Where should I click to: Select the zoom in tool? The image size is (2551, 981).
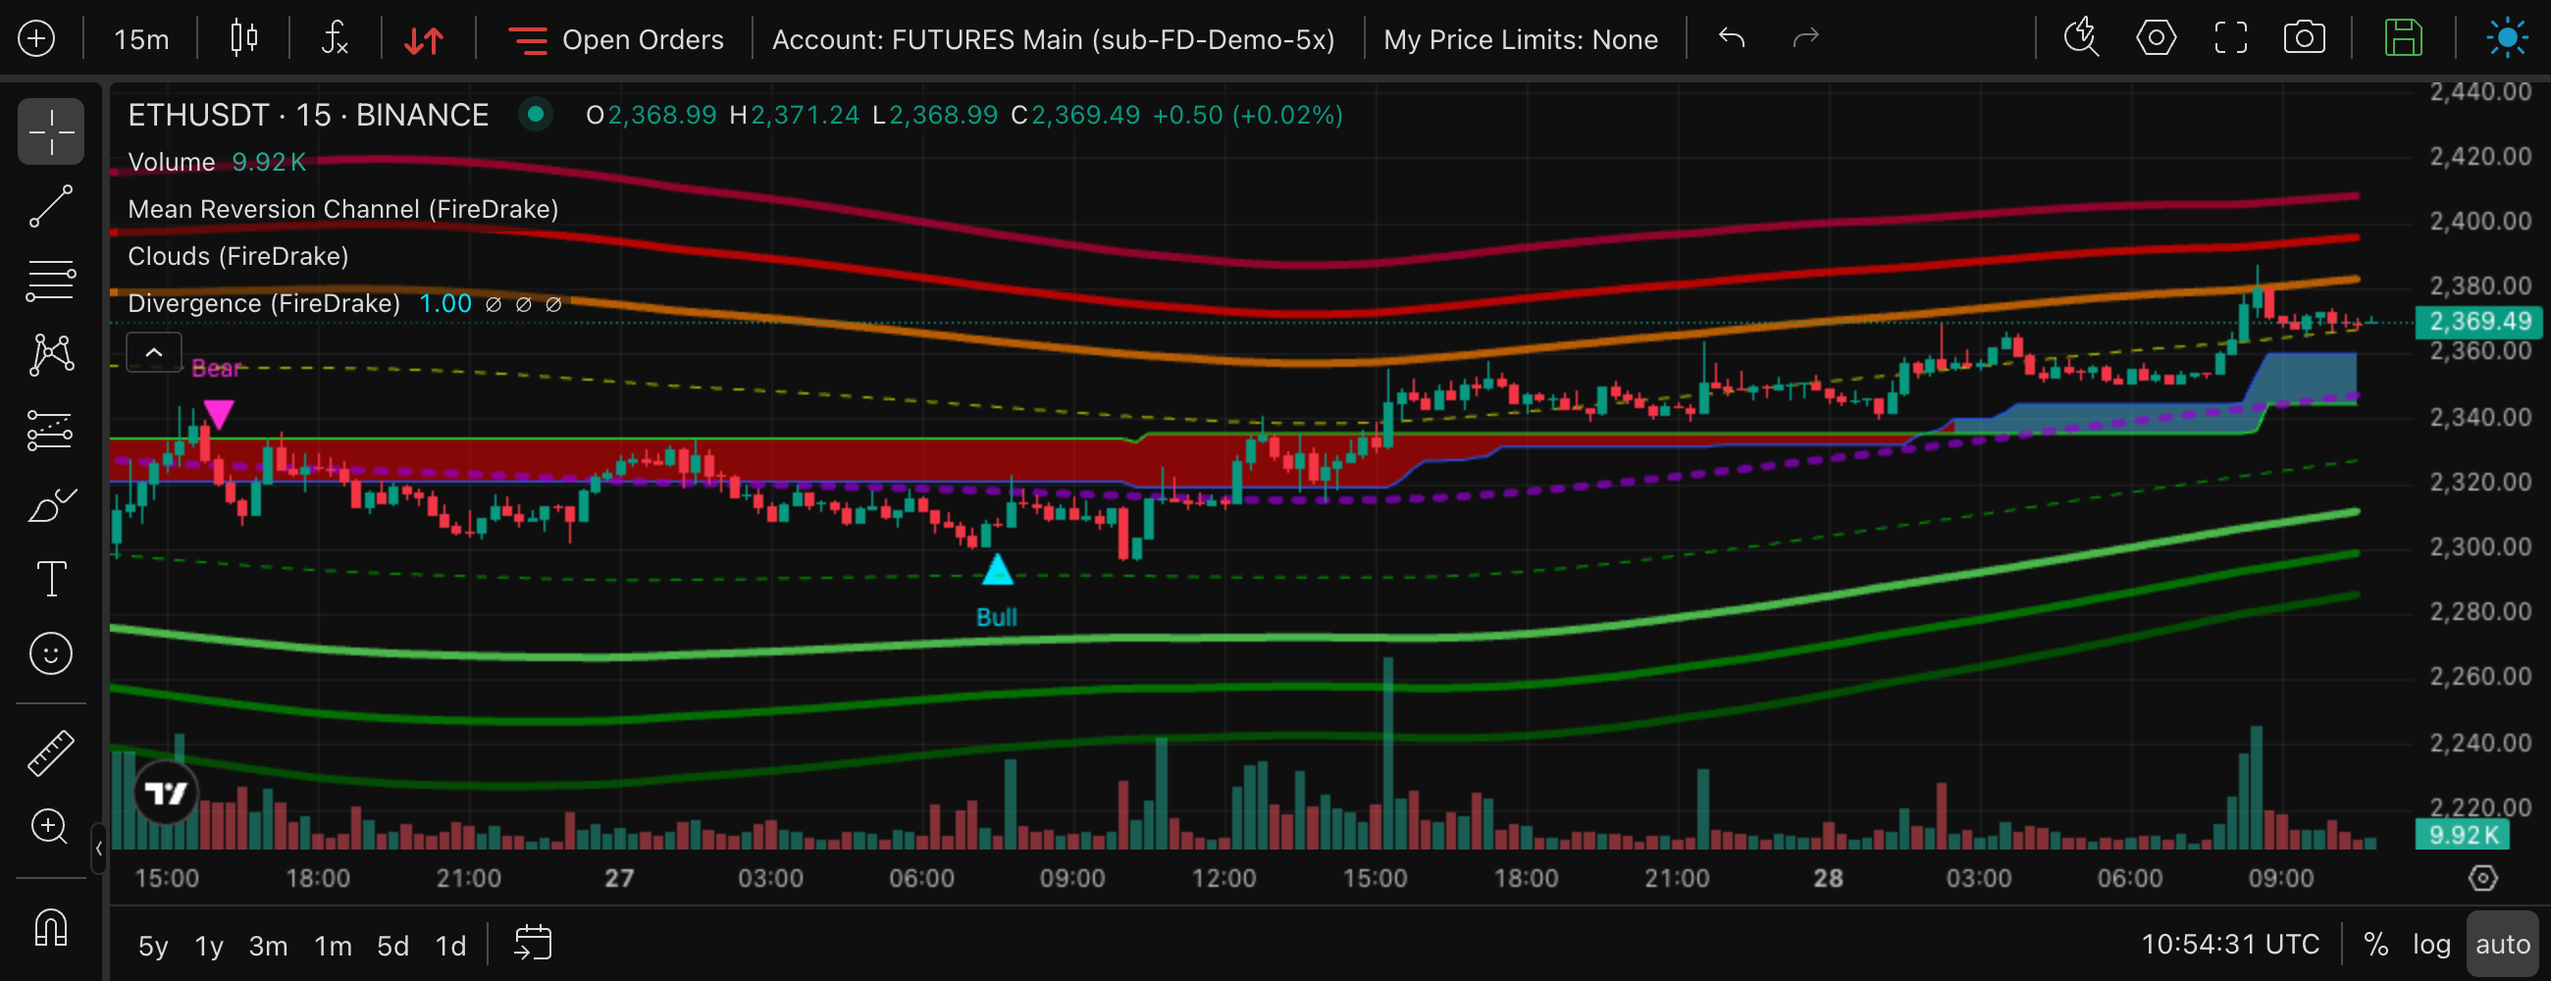(50, 827)
